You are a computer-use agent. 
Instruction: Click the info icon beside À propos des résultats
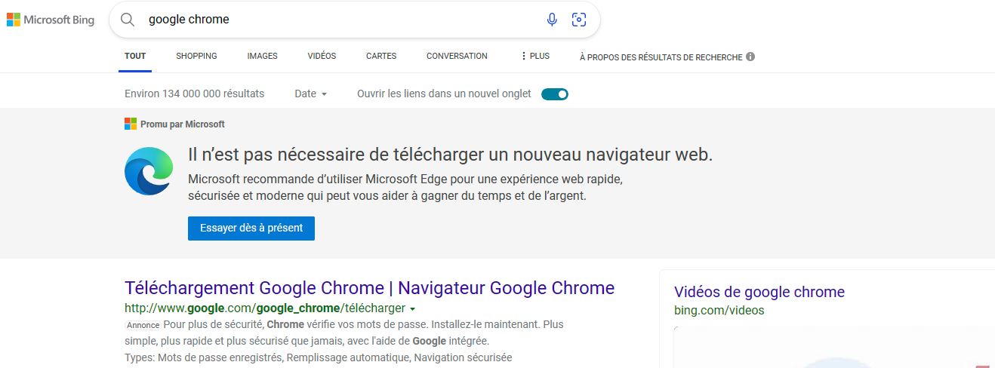(750, 57)
